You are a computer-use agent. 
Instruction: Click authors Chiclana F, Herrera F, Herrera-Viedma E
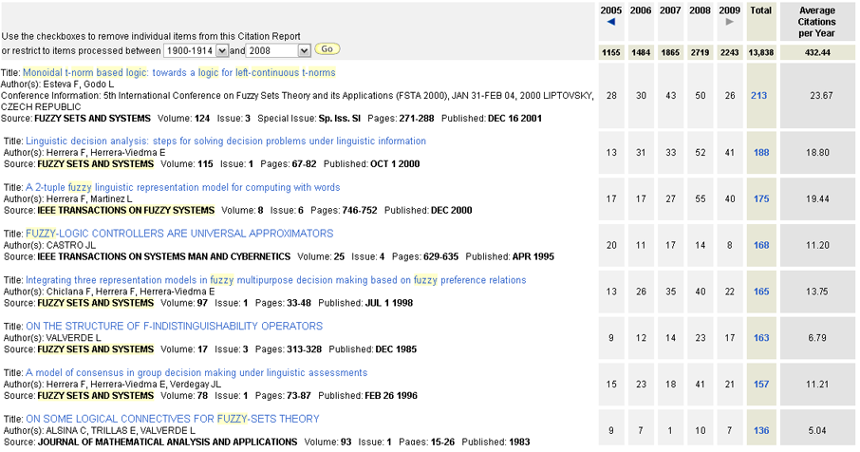click(x=131, y=292)
